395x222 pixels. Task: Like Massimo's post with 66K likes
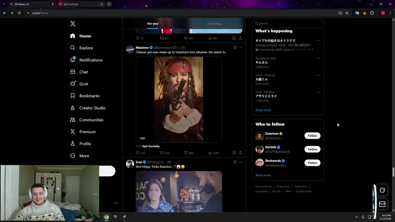[189, 153]
